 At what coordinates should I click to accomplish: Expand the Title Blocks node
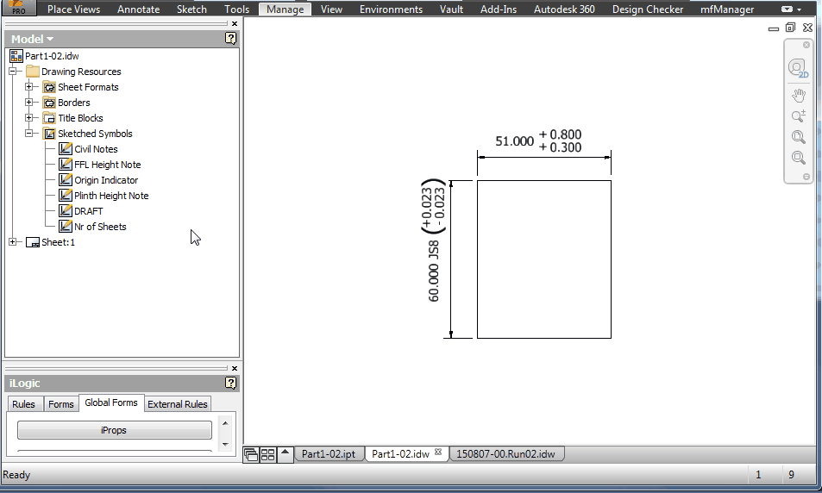(28, 118)
